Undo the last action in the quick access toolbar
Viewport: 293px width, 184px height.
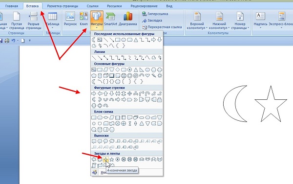coord(13,41)
